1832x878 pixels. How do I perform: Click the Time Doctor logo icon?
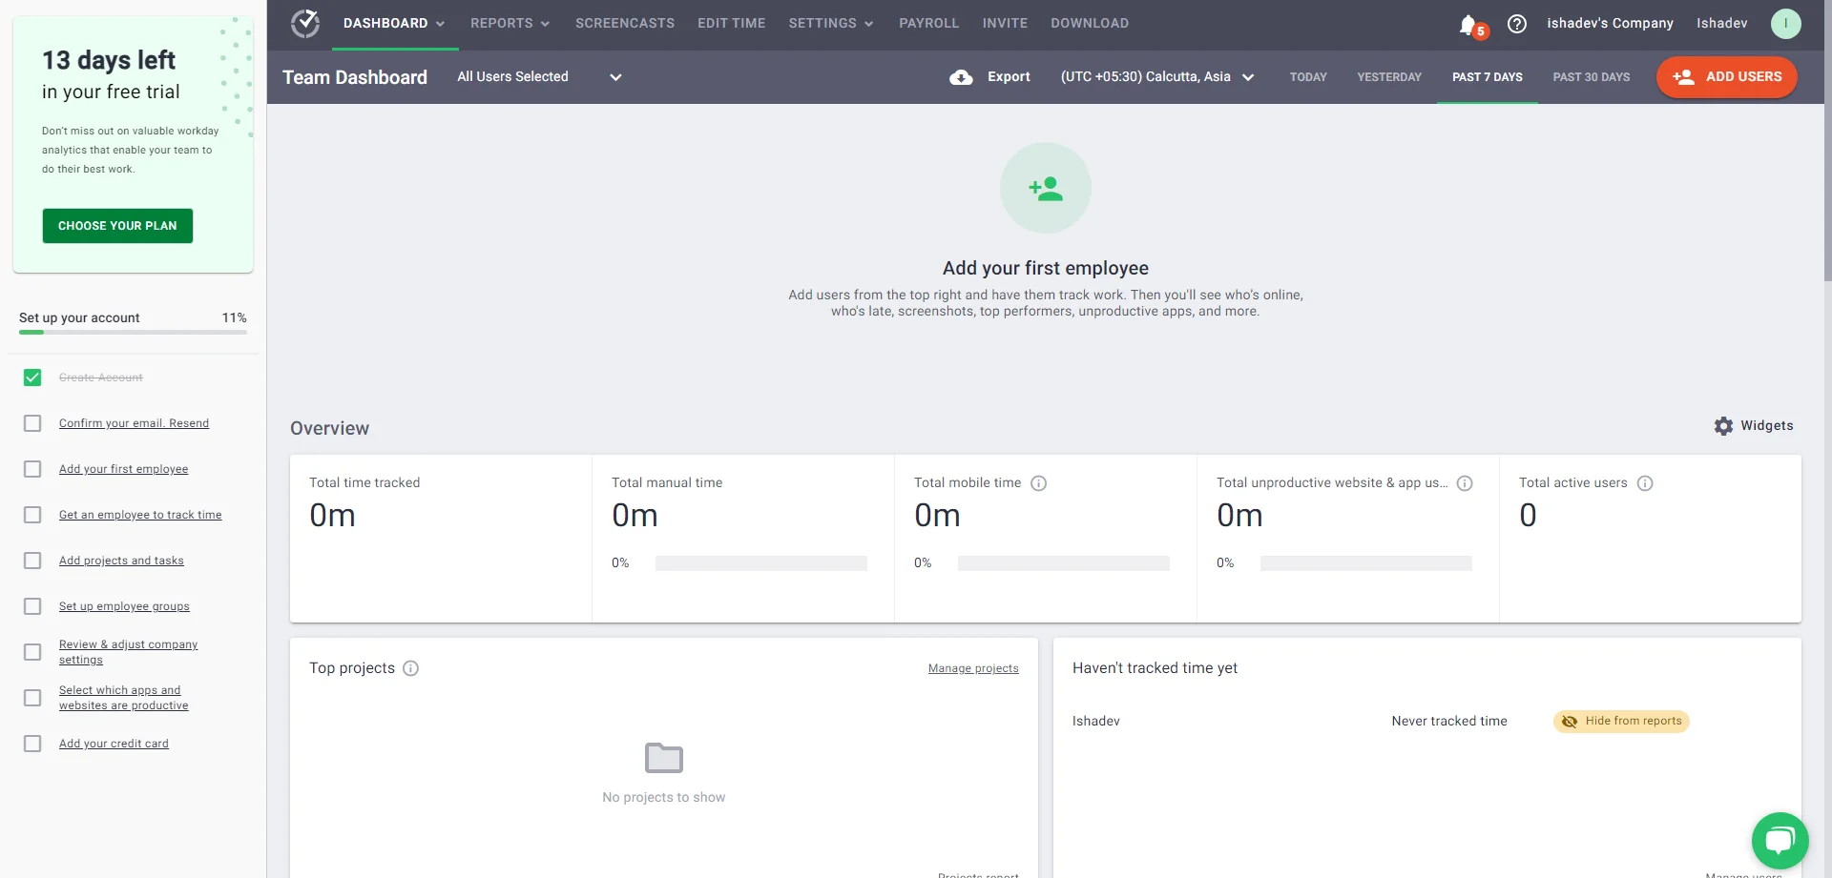point(305,23)
